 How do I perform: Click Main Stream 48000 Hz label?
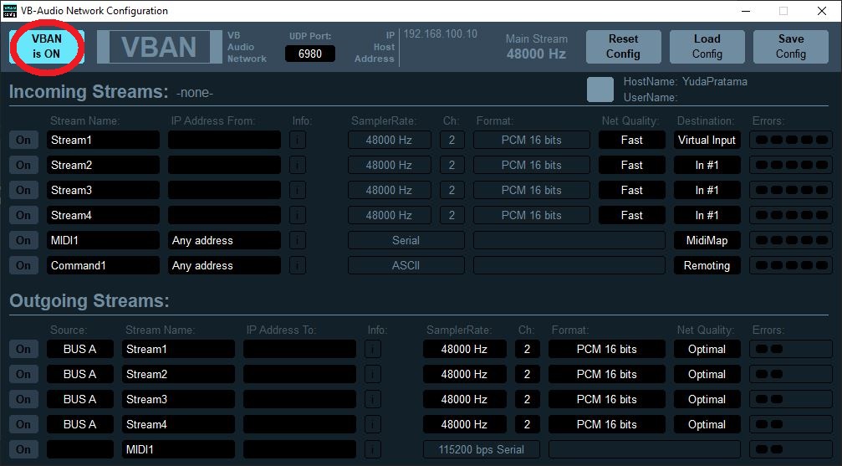coord(536,46)
